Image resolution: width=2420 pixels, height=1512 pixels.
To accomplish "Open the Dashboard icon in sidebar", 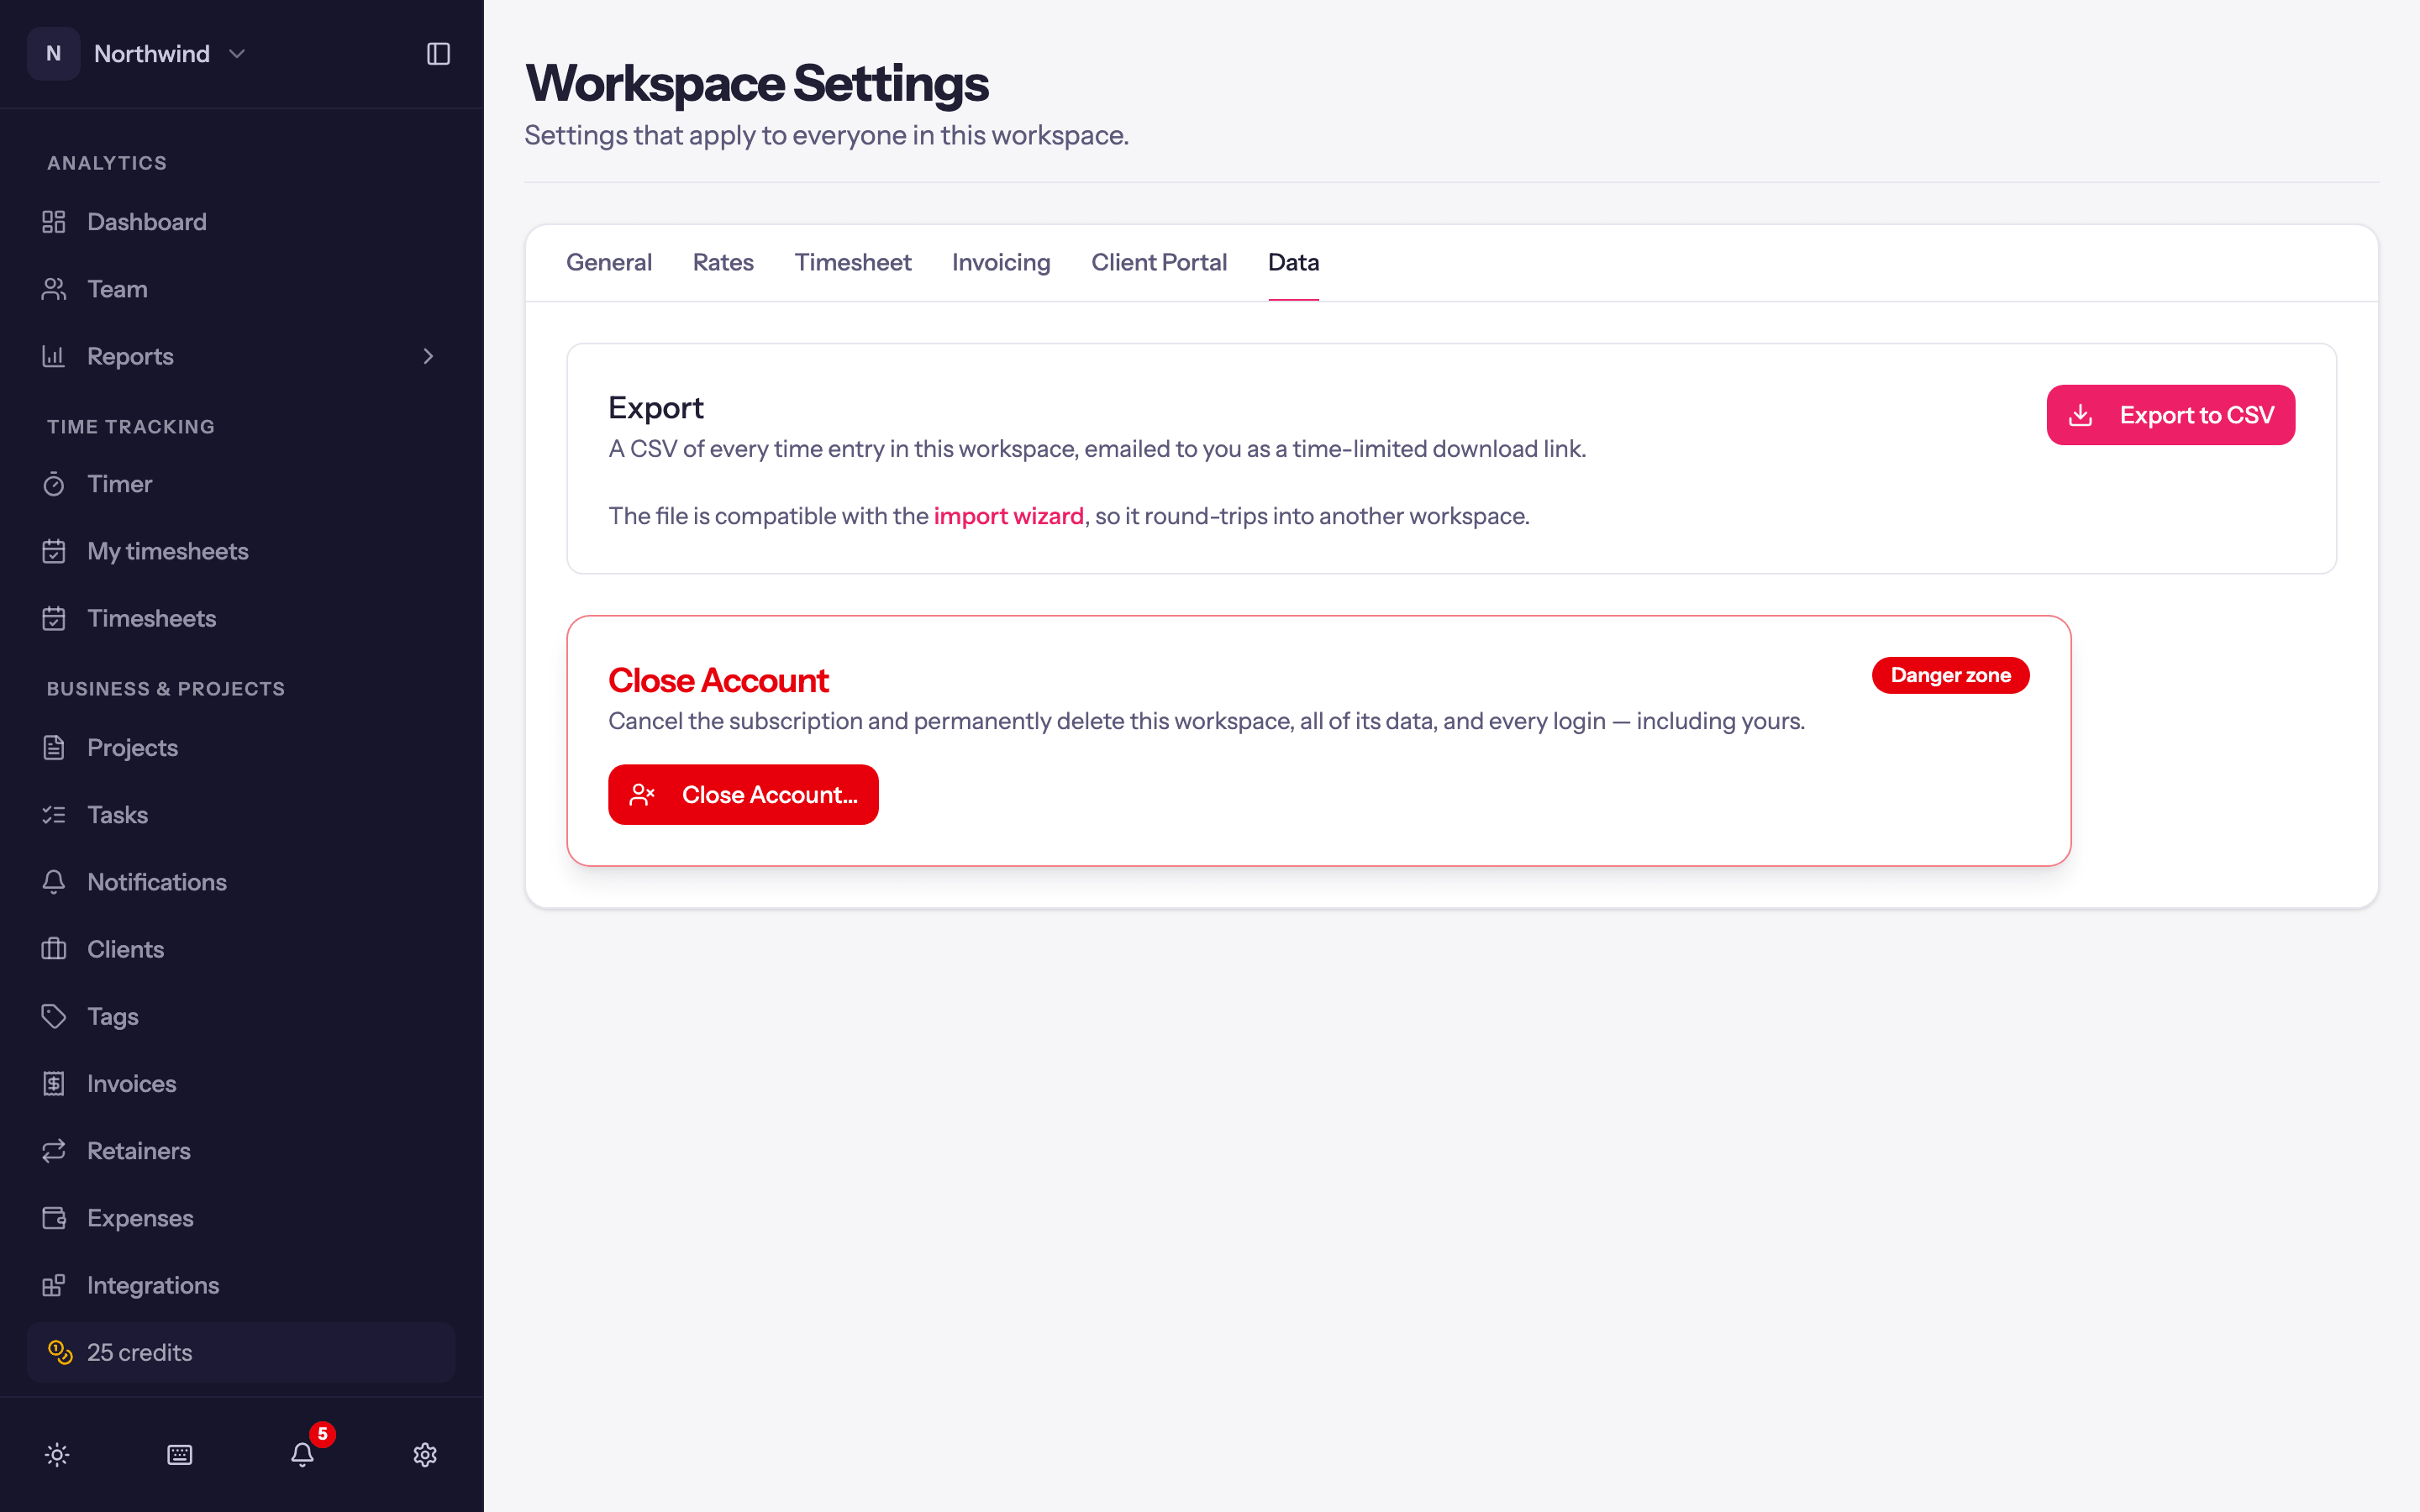I will (x=54, y=222).
